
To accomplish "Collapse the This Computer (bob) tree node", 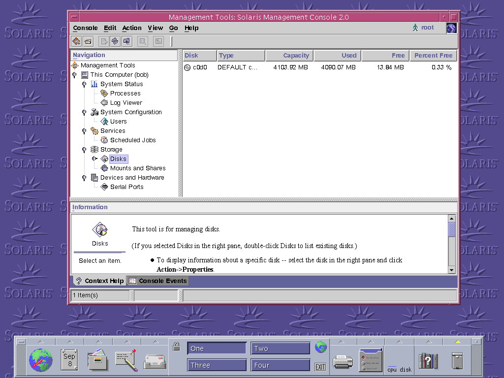I will point(75,75).
